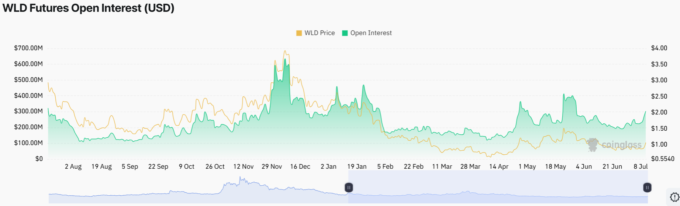This screenshot has width=680, height=206.
Task: Click the 26 Oct date label
Action: pos(215,166)
